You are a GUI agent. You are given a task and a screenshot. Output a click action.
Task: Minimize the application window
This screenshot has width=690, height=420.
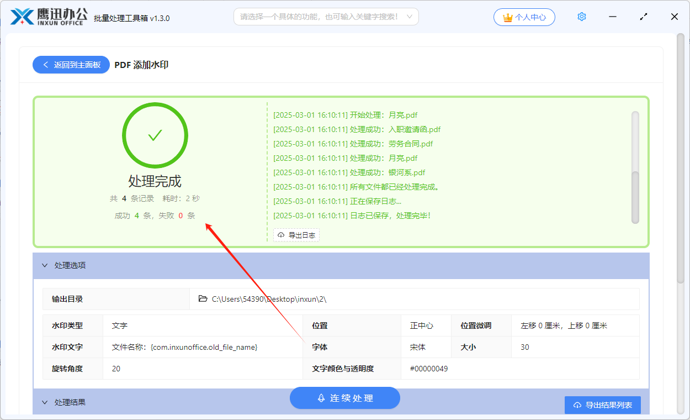(613, 17)
